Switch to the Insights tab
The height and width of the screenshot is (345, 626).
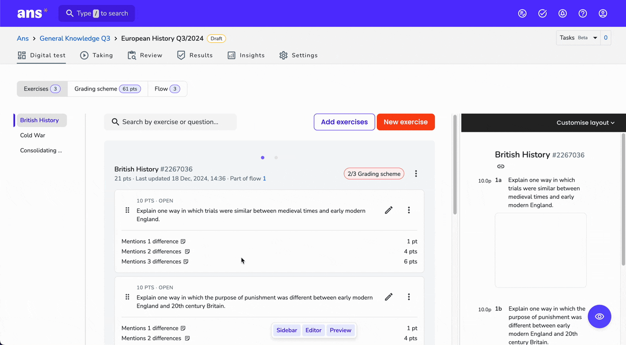click(x=246, y=56)
